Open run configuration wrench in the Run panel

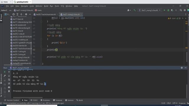[x=5, y=76]
